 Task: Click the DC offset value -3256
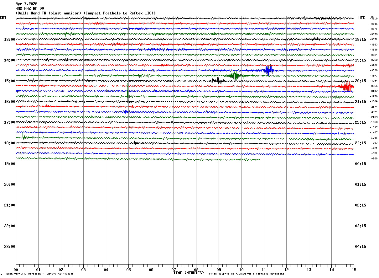pos(374,86)
